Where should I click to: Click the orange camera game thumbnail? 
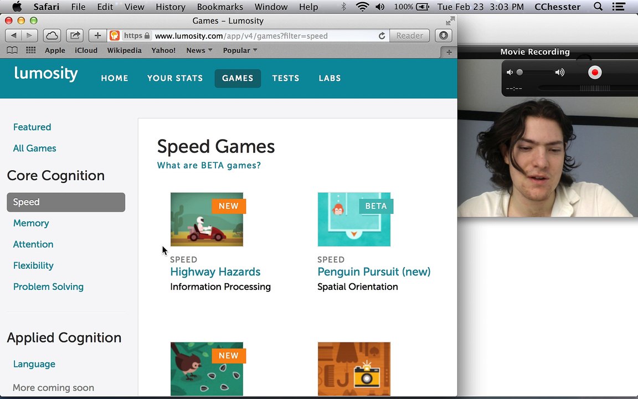click(354, 369)
